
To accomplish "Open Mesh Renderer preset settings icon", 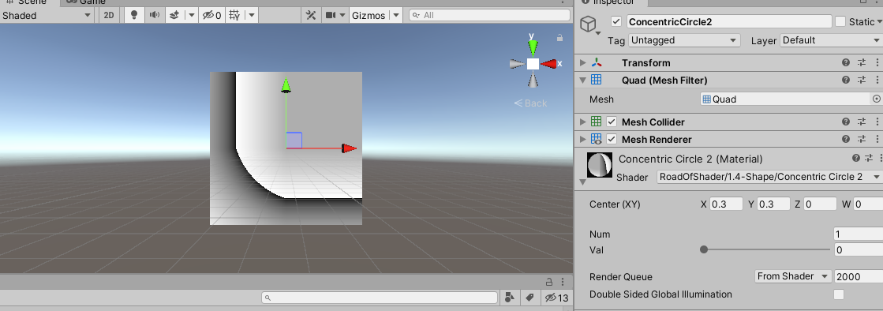I will tap(862, 139).
